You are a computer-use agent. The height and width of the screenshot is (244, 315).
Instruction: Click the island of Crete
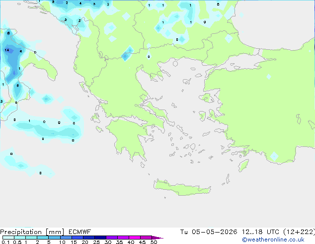point(182,187)
